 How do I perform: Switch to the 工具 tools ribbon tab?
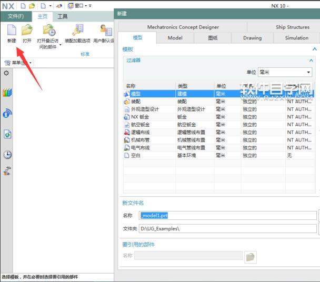pos(63,16)
